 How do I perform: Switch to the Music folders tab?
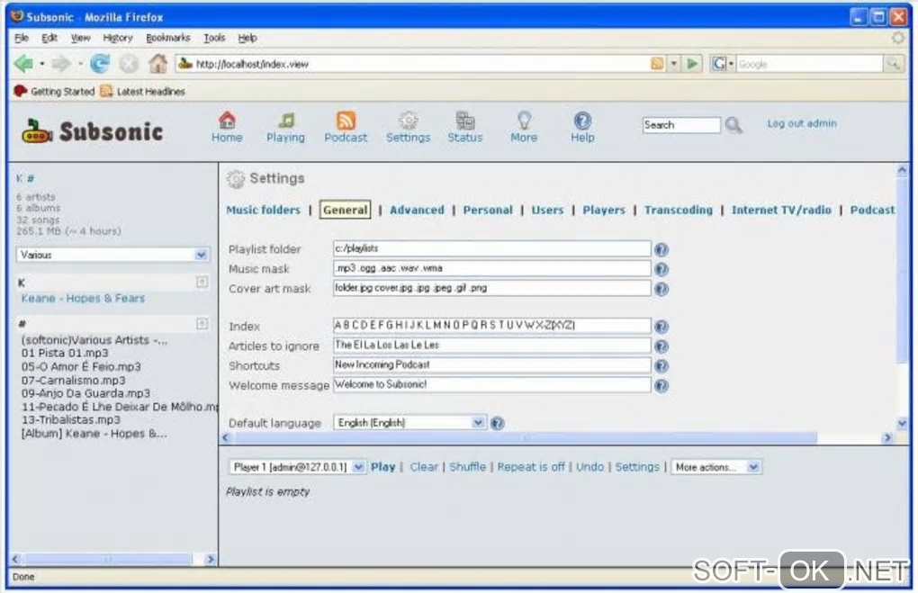point(263,211)
